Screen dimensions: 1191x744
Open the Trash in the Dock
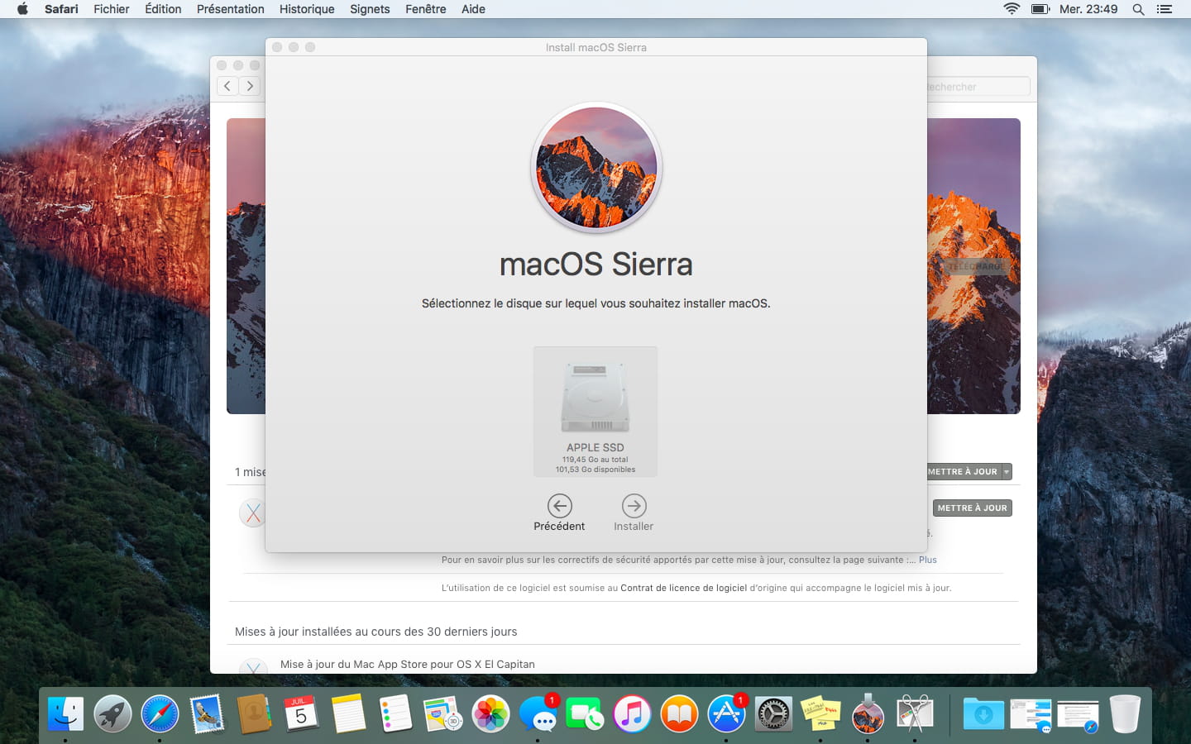coord(1125,713)
